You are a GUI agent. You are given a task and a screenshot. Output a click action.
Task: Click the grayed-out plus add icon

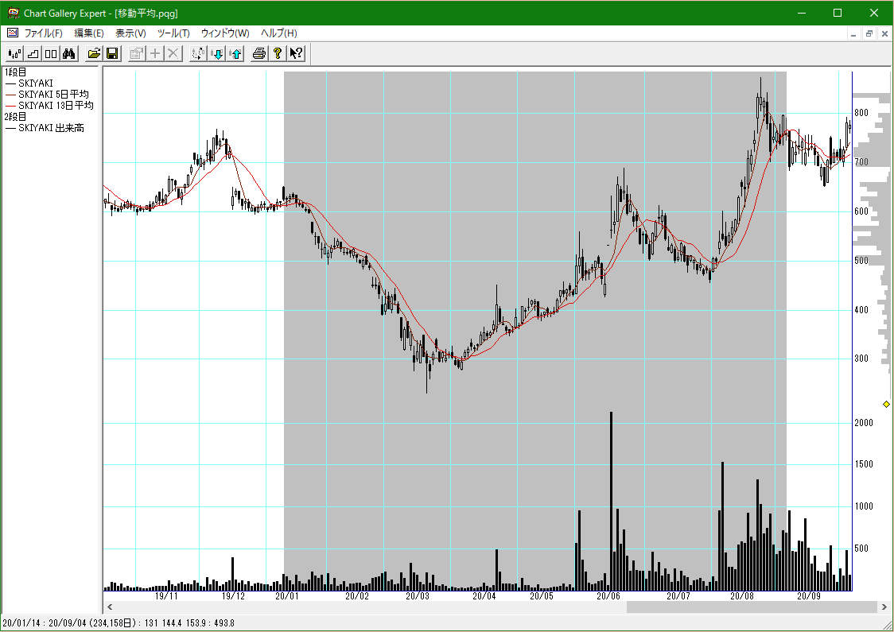pyautogui.click(x=154, y=53)
